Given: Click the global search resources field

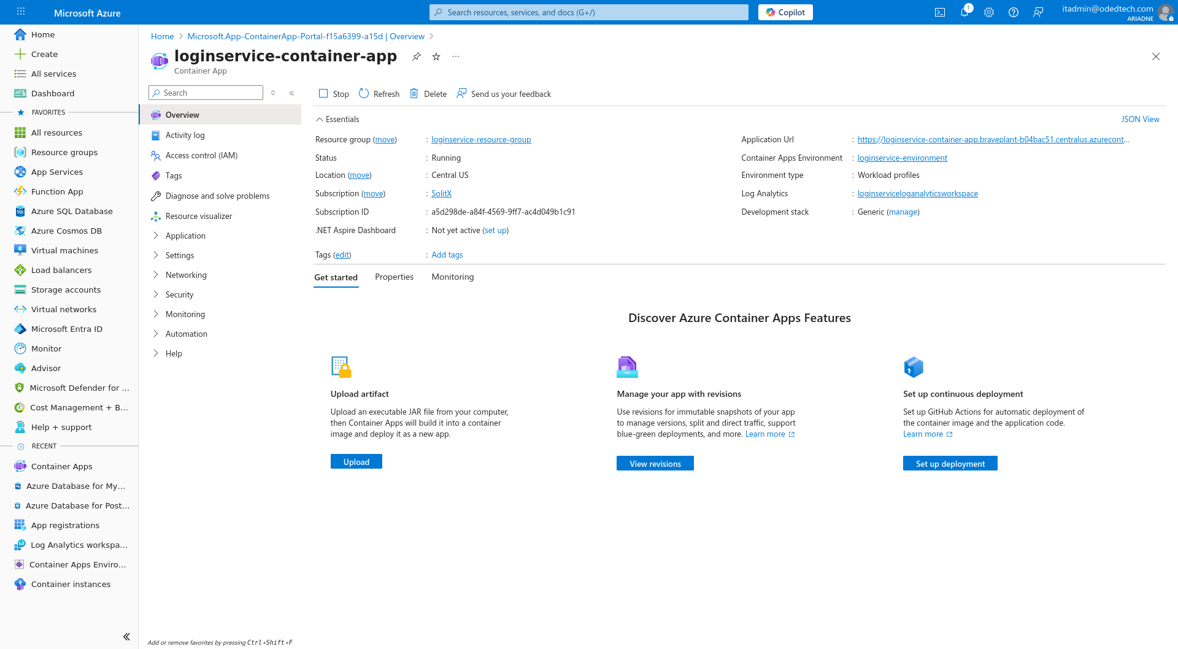Looking at the screenshot, I should 589,12.
